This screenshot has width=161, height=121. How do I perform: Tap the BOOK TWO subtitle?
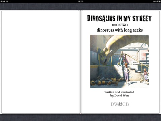point(120,25)
